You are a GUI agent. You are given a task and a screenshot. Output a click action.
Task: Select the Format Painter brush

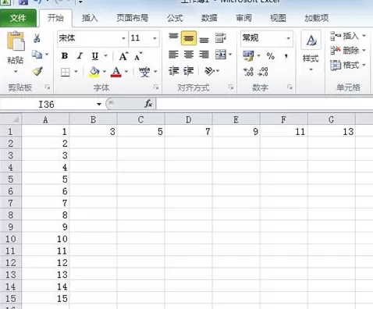37,71
